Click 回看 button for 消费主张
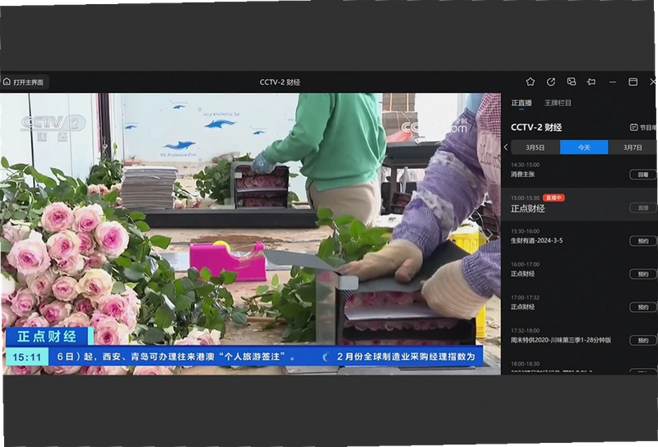This screenshot has width=658, height=447. tap(643, 175)
